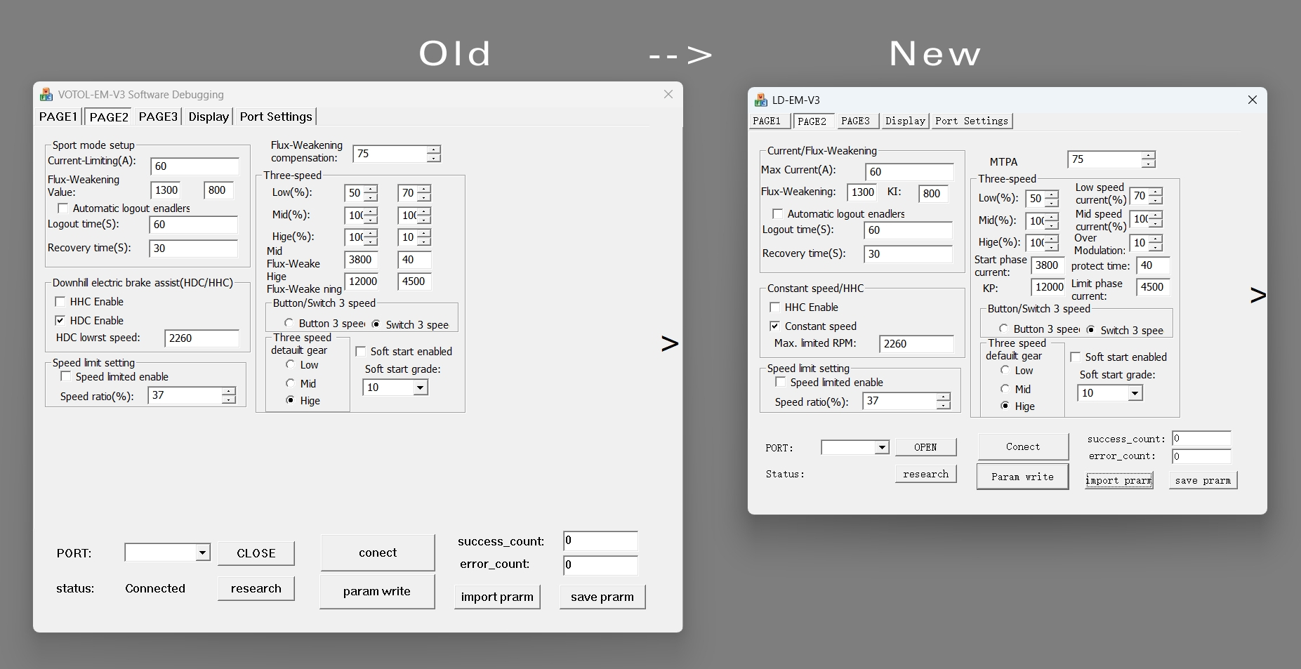Check Soft start enabled in VOTOL window
The height and width of the screenshot is (669, 1301).
pos(361,352)
